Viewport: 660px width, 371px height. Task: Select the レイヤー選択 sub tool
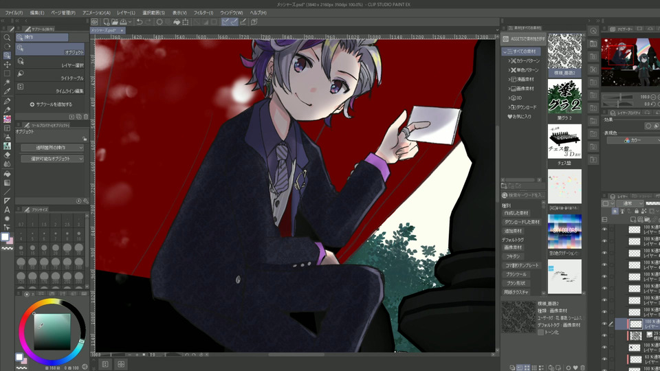50,62
